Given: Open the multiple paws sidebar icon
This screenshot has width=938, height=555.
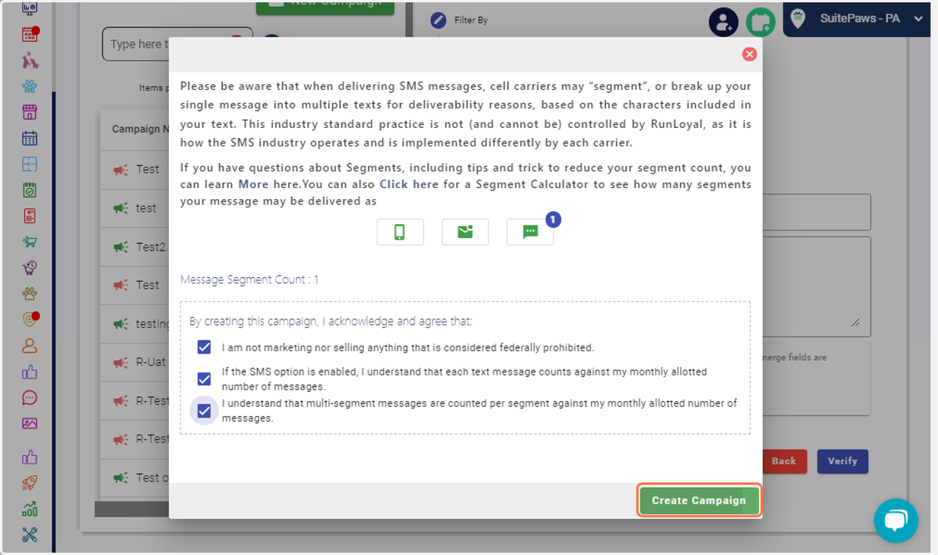Looking at the screenshot, I should tap(30, 86).
